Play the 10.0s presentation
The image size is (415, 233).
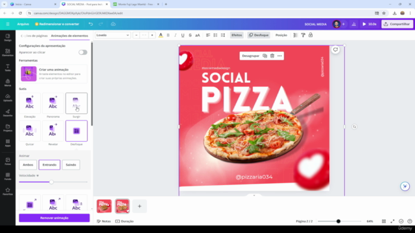370,24
